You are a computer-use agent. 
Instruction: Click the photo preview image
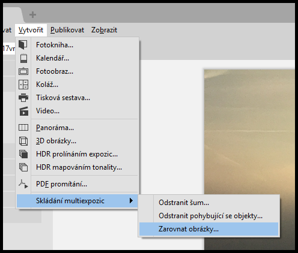pos(249,159)
